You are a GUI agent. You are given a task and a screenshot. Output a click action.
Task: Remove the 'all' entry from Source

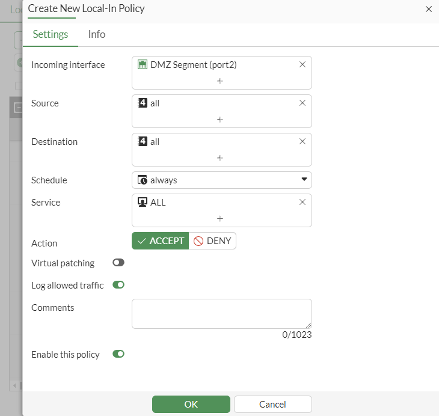302,103
